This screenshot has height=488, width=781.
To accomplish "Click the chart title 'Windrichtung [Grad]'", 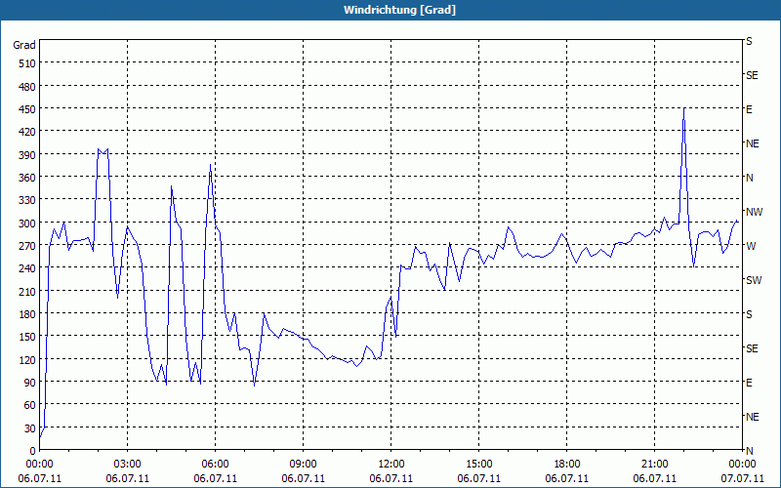I will pyautogui.click(x=399, y=10).
